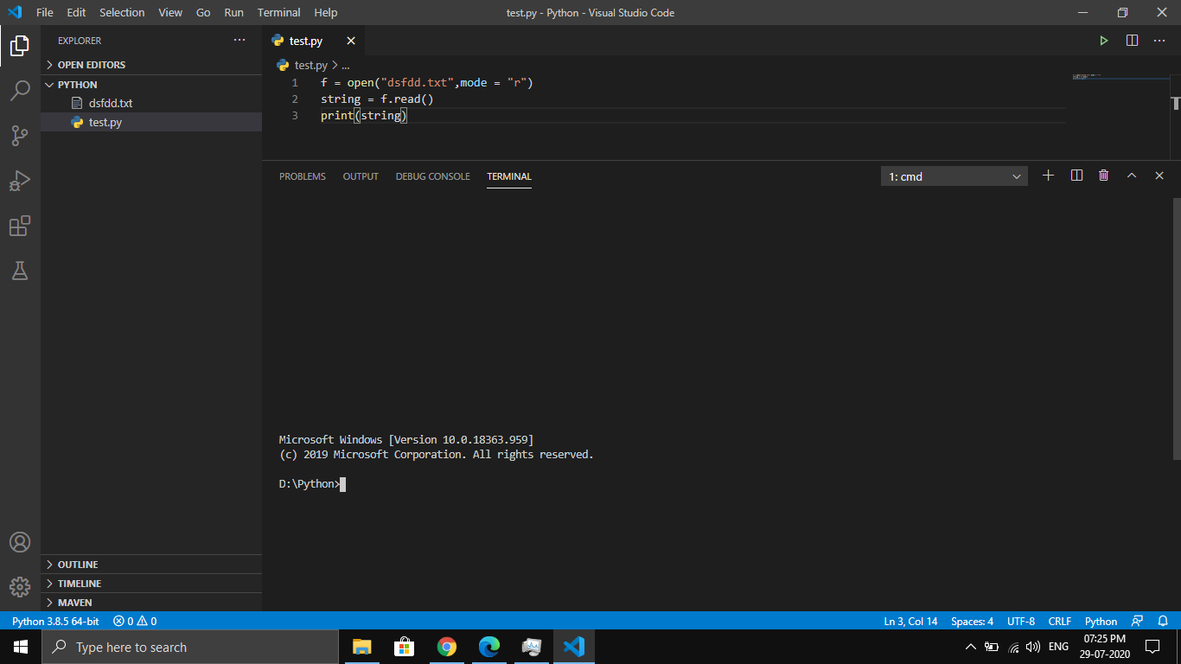Viewport: 1181px width, 664px height.
Task: Open Microsoft Store from the taskbar
Action: point(404,647)
